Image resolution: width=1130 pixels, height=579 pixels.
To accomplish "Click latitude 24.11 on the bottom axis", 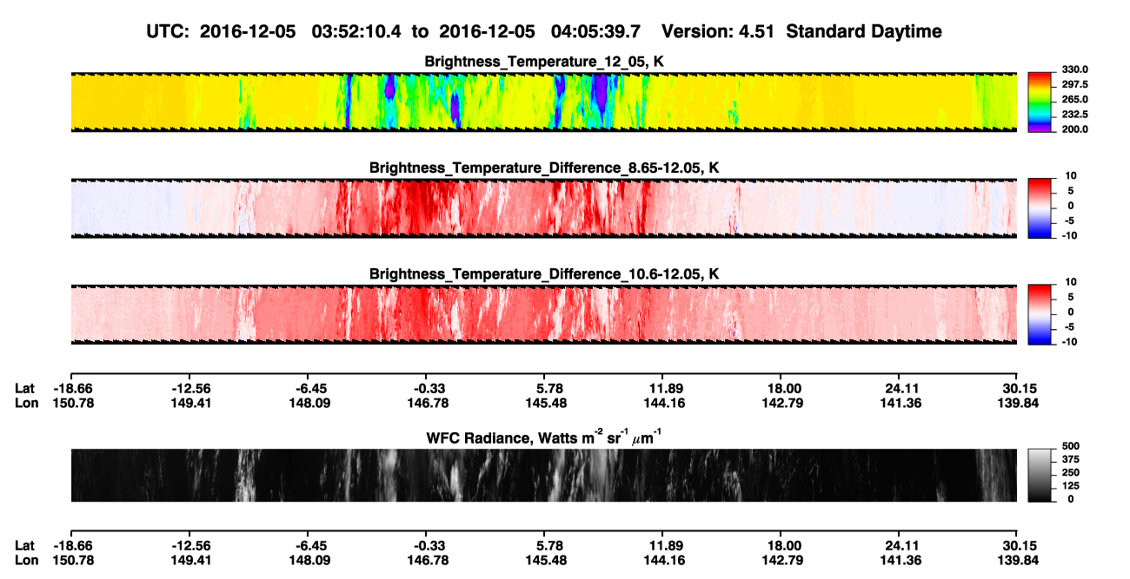I will pyautogui.click(x=899, y=545).
